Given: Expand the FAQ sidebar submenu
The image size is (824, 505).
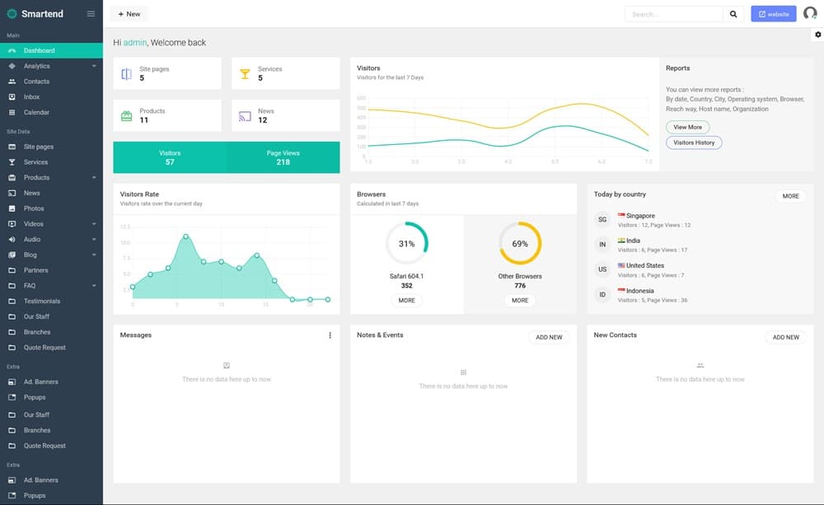Looking at the screenshot, I should coord(94,286).
